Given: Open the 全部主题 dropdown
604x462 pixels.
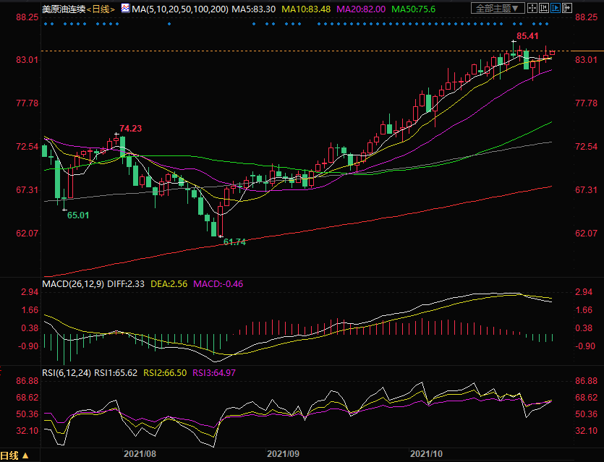Looking at the screenshot, I should 500,9.
